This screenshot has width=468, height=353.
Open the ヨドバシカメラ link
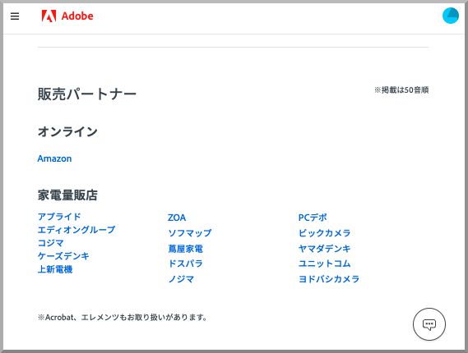pos(329,279)
